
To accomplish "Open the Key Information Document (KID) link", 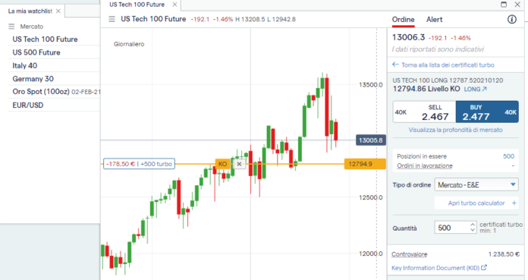I will pos(435,268).
